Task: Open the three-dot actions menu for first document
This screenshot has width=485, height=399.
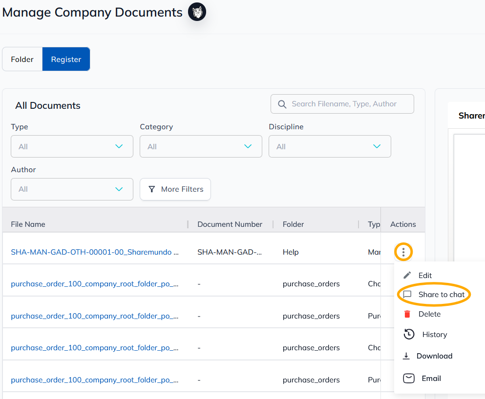Action: click(403, 252)
